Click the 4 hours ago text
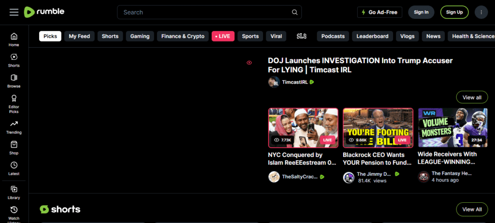This screenshot has width=495, height=223. [445, 180]
